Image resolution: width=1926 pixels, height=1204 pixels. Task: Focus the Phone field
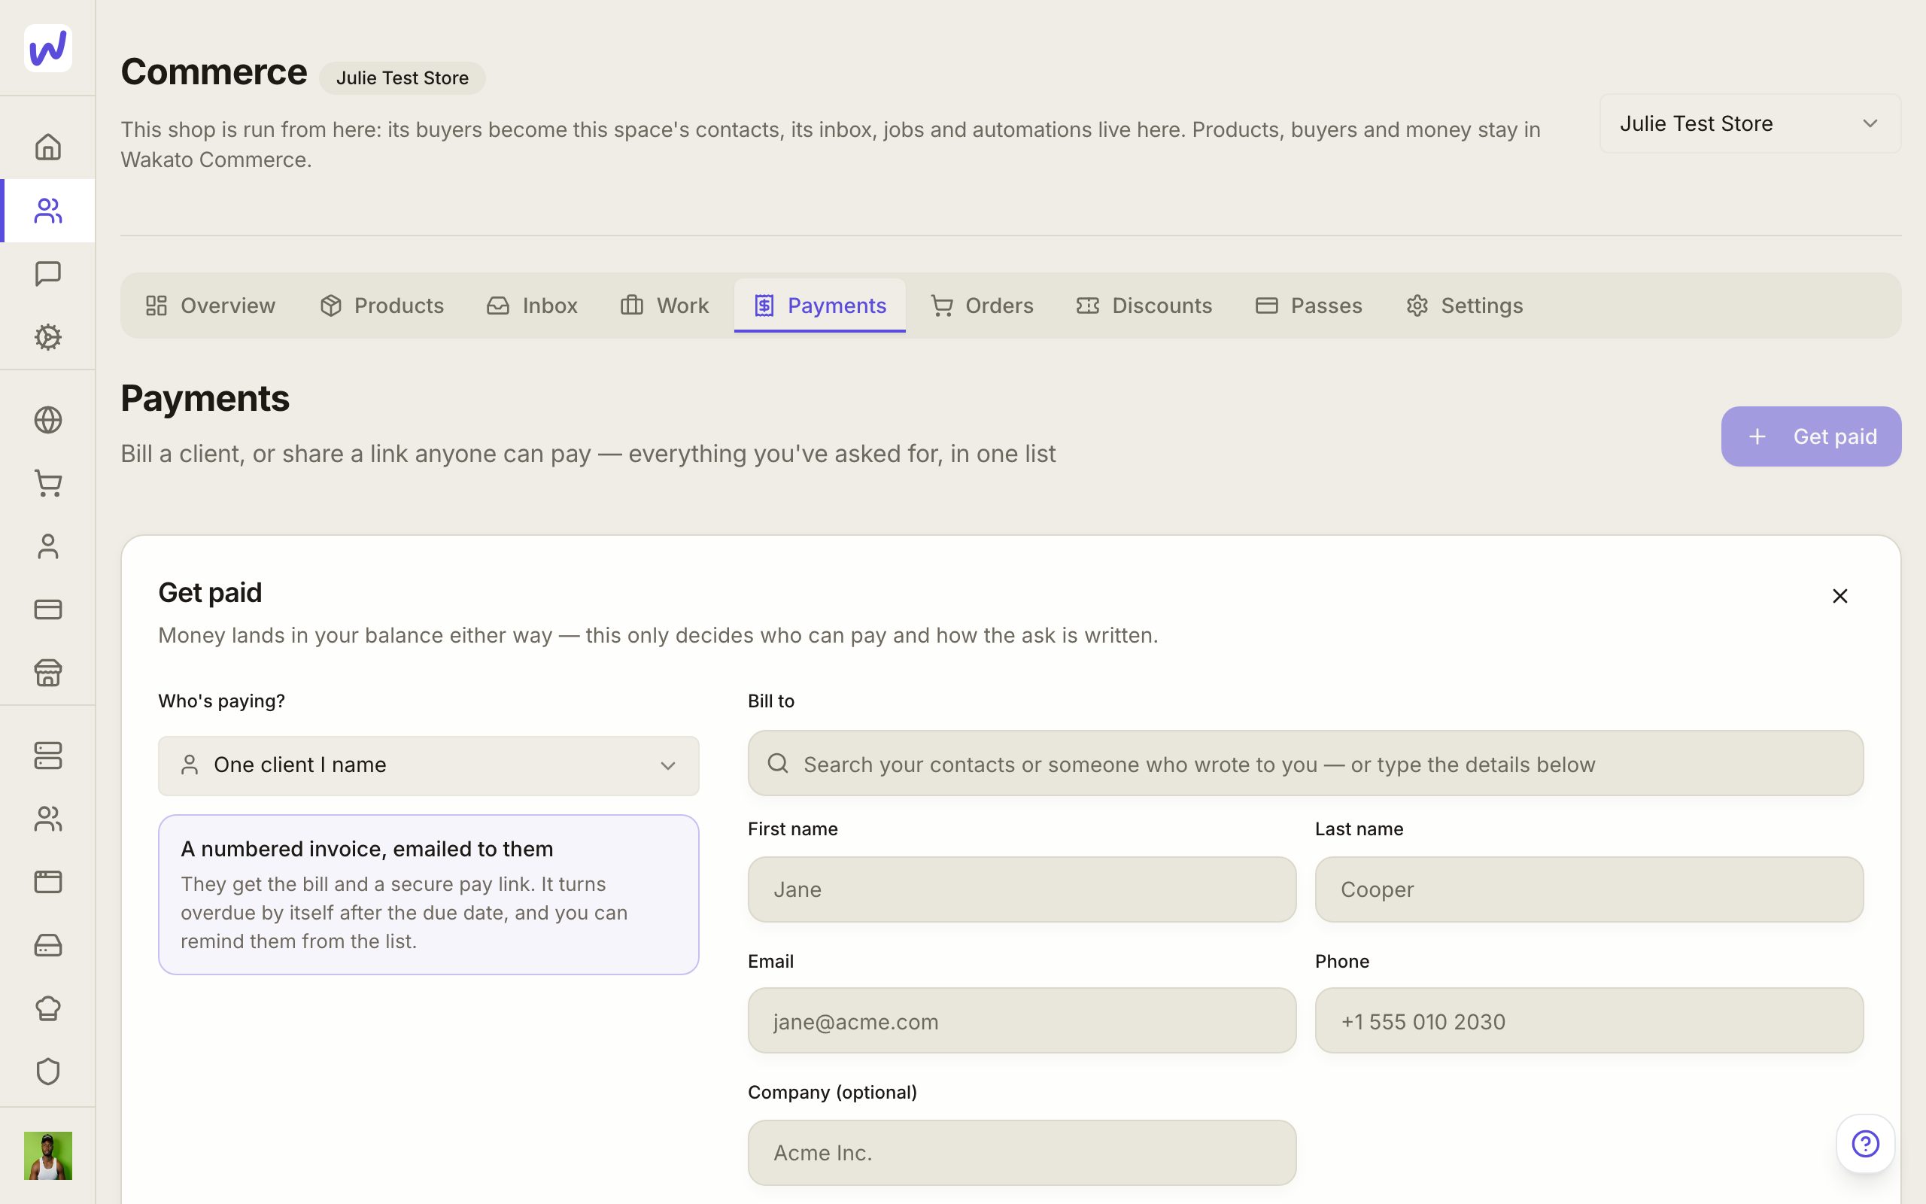pyautogui.click(x=1588, y=1021)
